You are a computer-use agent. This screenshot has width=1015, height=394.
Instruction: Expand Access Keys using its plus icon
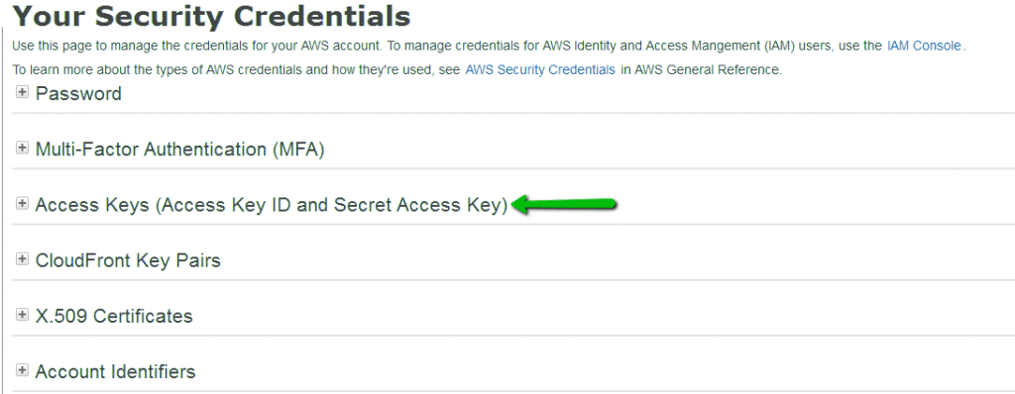tap(23, 205)
